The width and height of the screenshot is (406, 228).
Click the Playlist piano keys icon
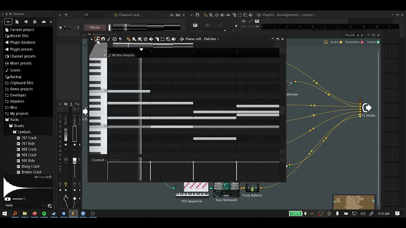[195, 25]
